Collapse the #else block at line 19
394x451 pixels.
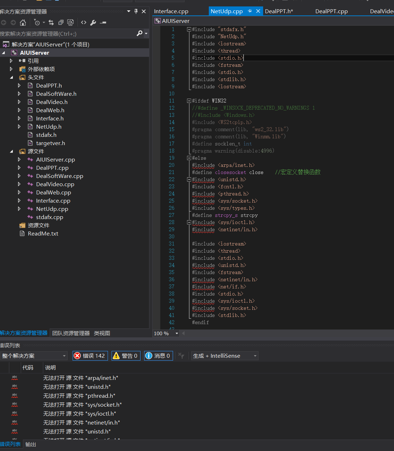pos(189,158)
